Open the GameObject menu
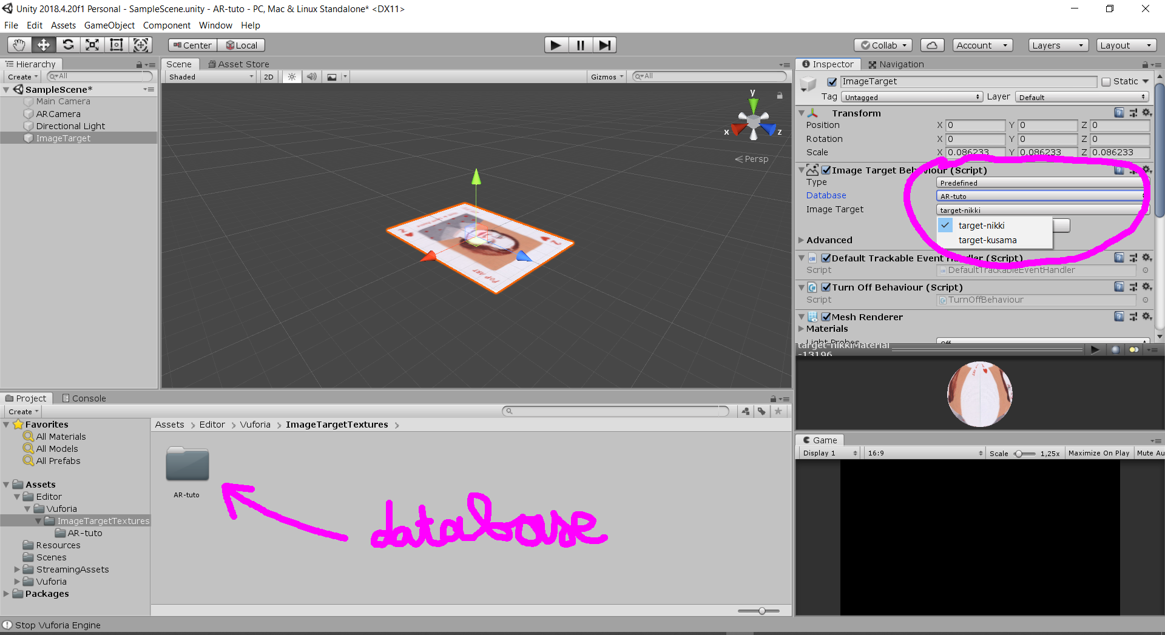Viewport: 1165px width, 635px height. (x=109, y=25)
